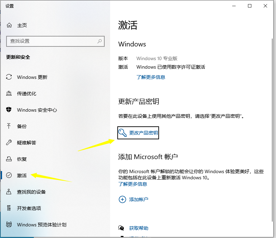276x238 pixels.
Task: Click the Windows 更新 refresh arrows icon
Action: click(x=9, y=77)
